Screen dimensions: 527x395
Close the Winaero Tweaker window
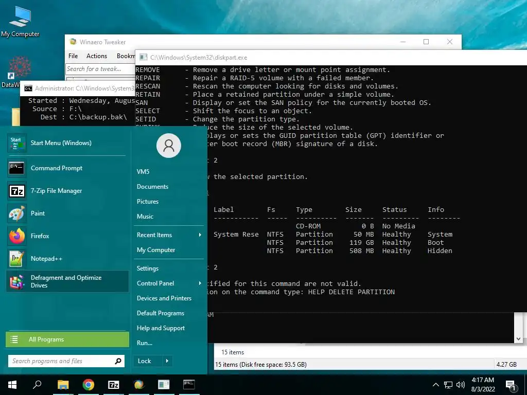pos(450,42)
